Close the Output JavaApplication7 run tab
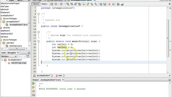172x97 pixels. coord(63,80)
